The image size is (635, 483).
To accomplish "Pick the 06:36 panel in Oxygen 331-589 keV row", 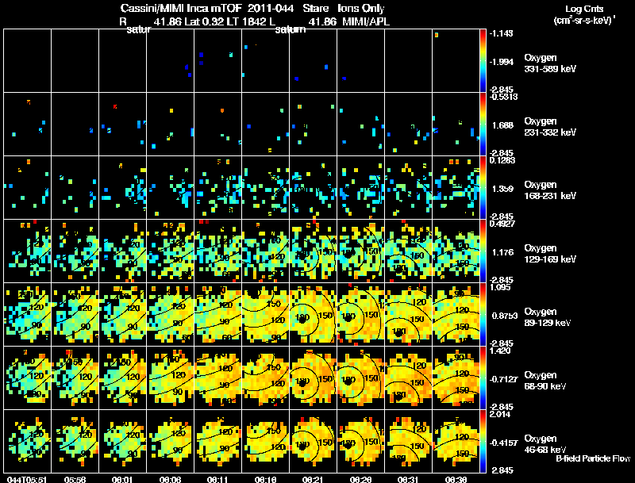I will [x=456, y=61].
